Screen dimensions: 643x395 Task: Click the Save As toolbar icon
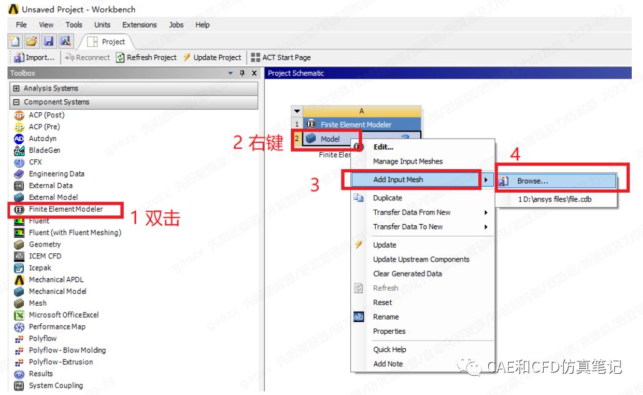(65, 41)
